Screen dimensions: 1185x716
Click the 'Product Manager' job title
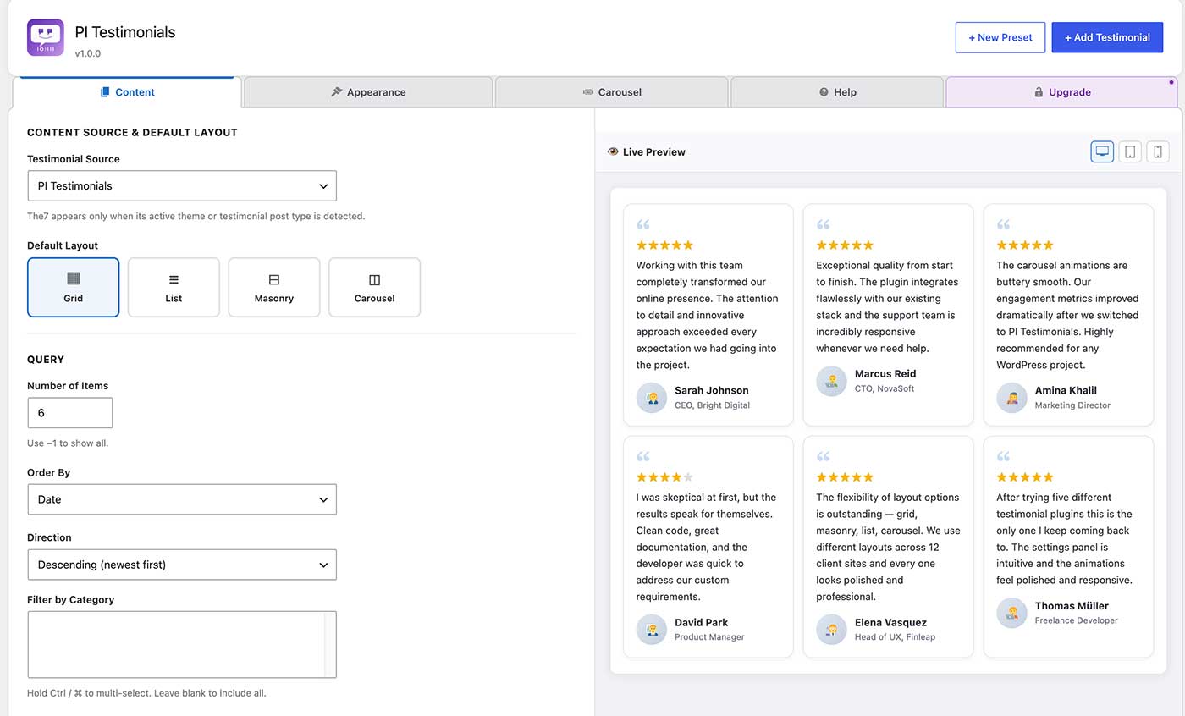(709, 637)
